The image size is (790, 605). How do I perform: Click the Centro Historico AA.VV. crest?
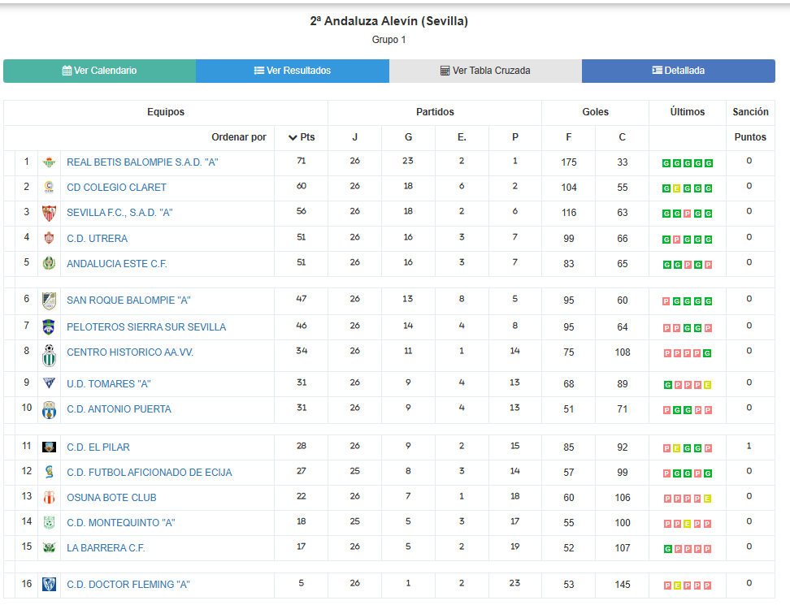coord(49,356)
